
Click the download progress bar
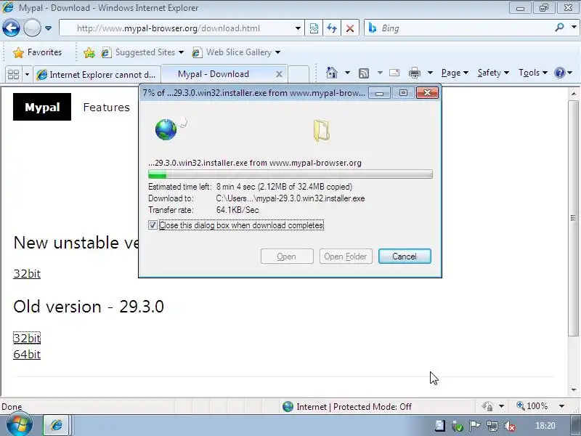(x=290, y=174)
